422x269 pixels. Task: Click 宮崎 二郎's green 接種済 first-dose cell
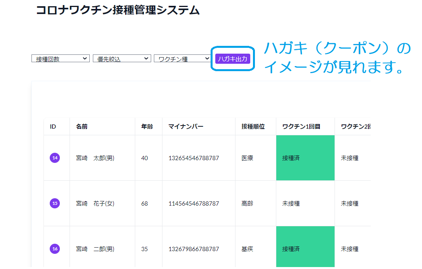(305, 247)
